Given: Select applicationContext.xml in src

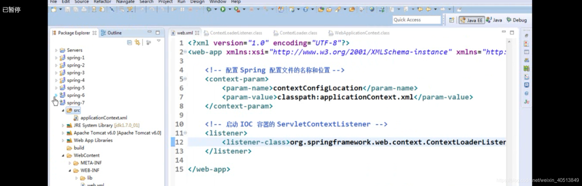Looking at the screenshot, I should [x=100, y=118].
